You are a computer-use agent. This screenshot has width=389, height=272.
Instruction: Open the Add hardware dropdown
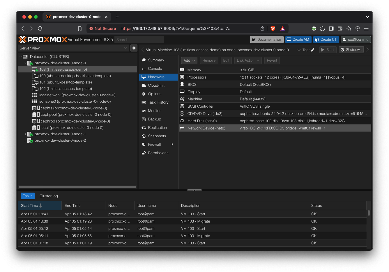pyautogui.click(x=189, y=61)
